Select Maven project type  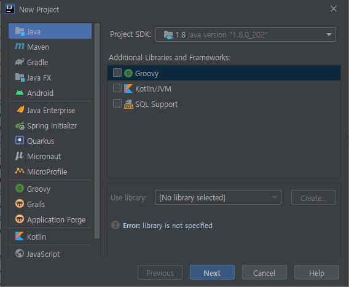pos(50,47)
